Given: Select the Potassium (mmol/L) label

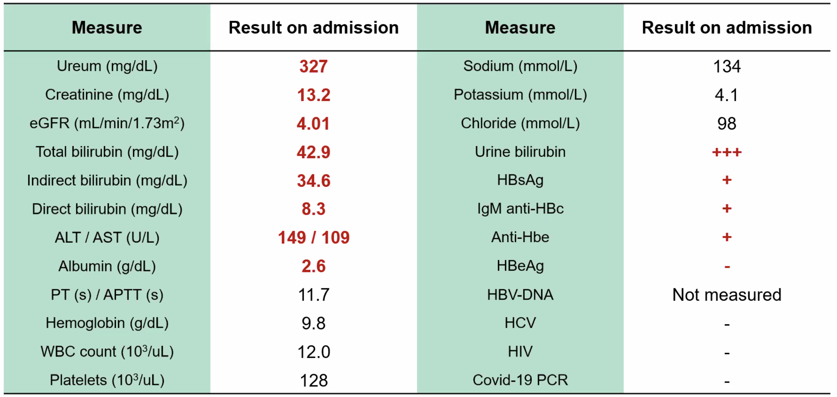Looking at the screenshot, I should (x=520, y=95).
